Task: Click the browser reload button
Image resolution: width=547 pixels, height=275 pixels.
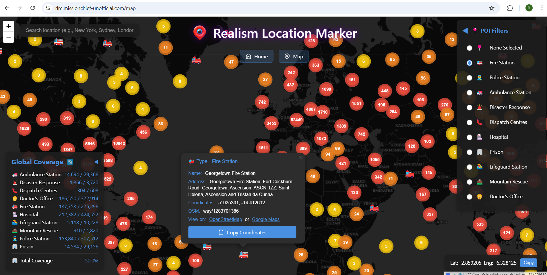Action: point(33,8)
